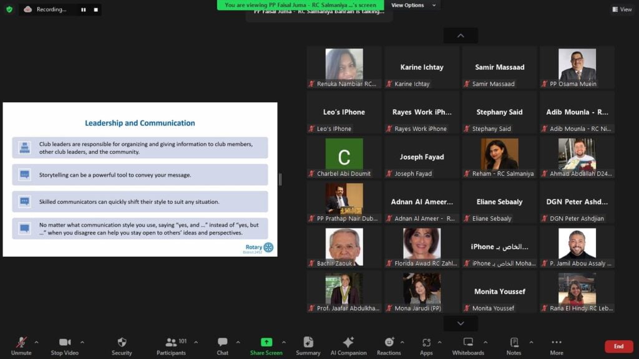The image size is (639, 359).
Task: Select Samir Massaad's participant tile
Action: pos(500,67)
